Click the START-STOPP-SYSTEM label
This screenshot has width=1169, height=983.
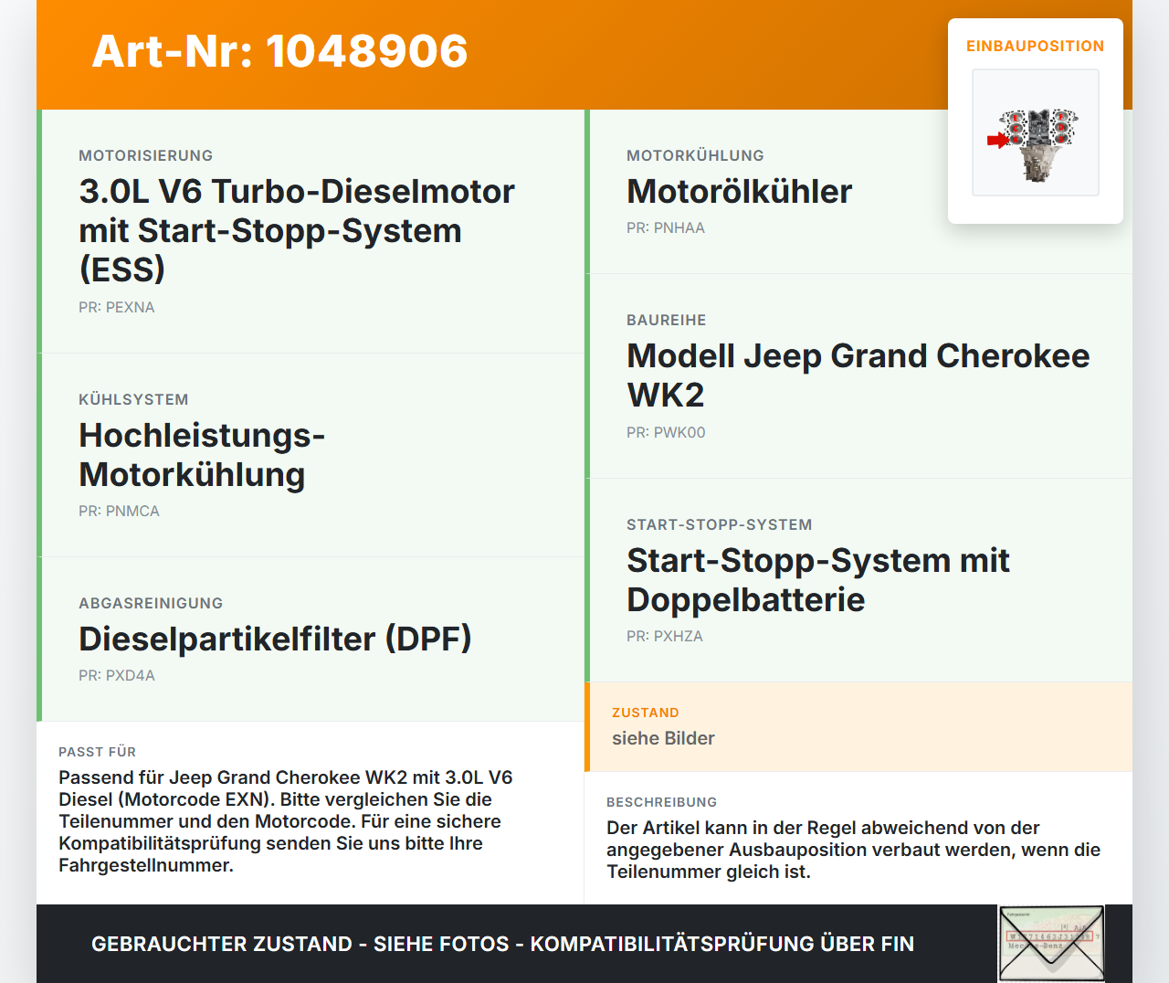[x=720, y=524]
